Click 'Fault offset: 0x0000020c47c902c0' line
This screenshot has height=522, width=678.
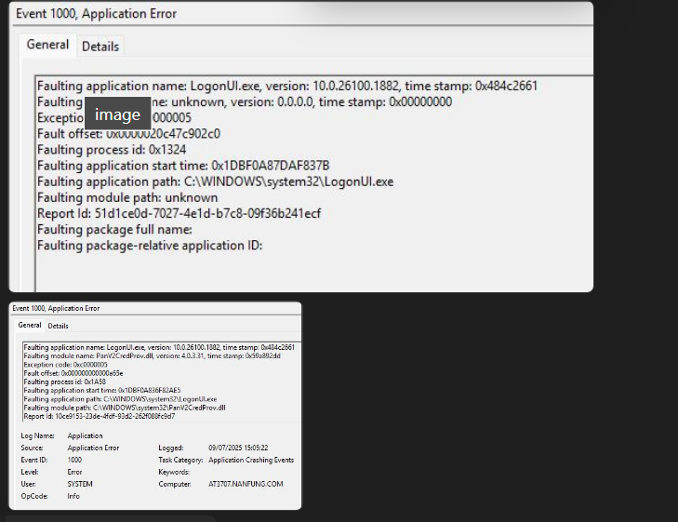(128, 134)
